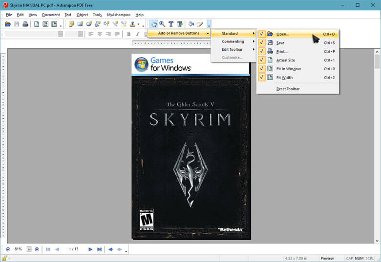
Task: Click the Preview label in status bar
Action: (327, 259)
